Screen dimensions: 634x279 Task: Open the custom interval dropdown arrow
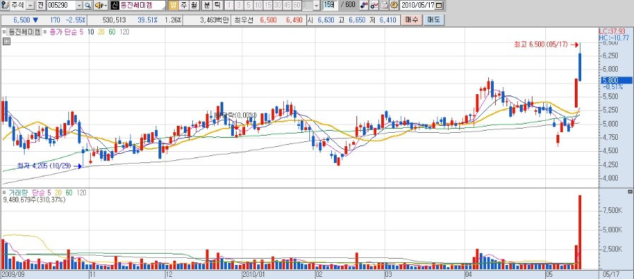point(316,6)
